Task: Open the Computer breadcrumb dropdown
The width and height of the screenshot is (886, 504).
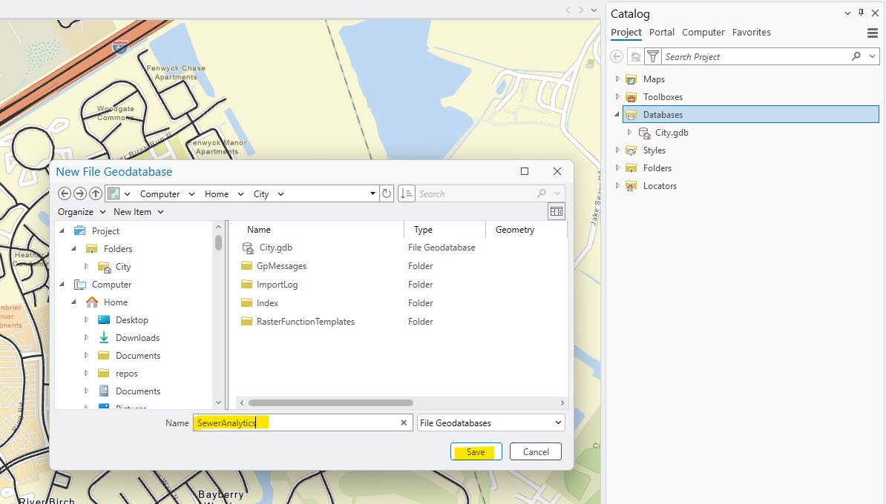Action: [191, 193]
